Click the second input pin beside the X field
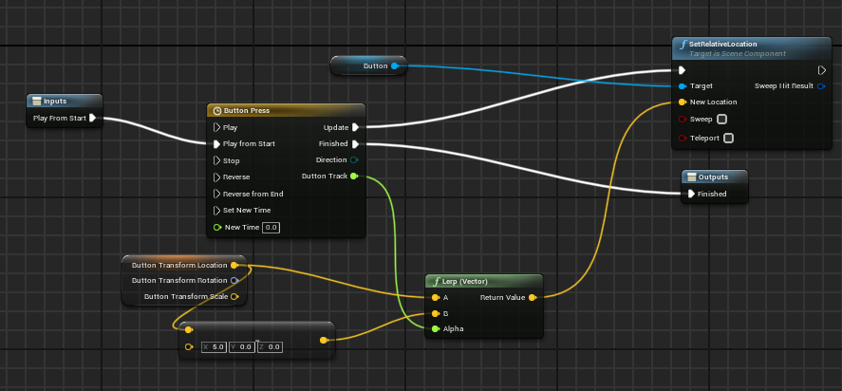842x391 pixels. coord(189,347)
